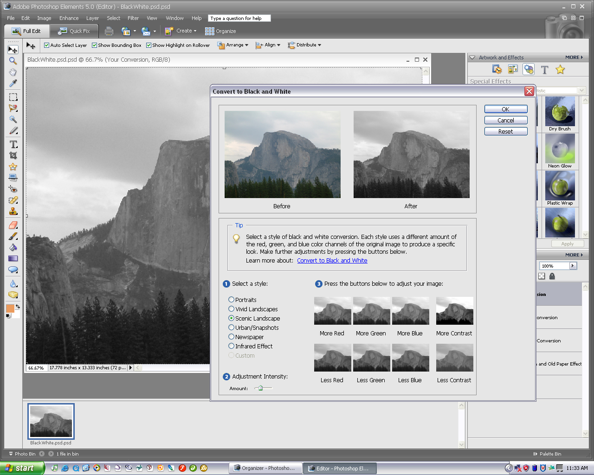Click the Adjustment Intensity Amount slider

pos(261,388)
